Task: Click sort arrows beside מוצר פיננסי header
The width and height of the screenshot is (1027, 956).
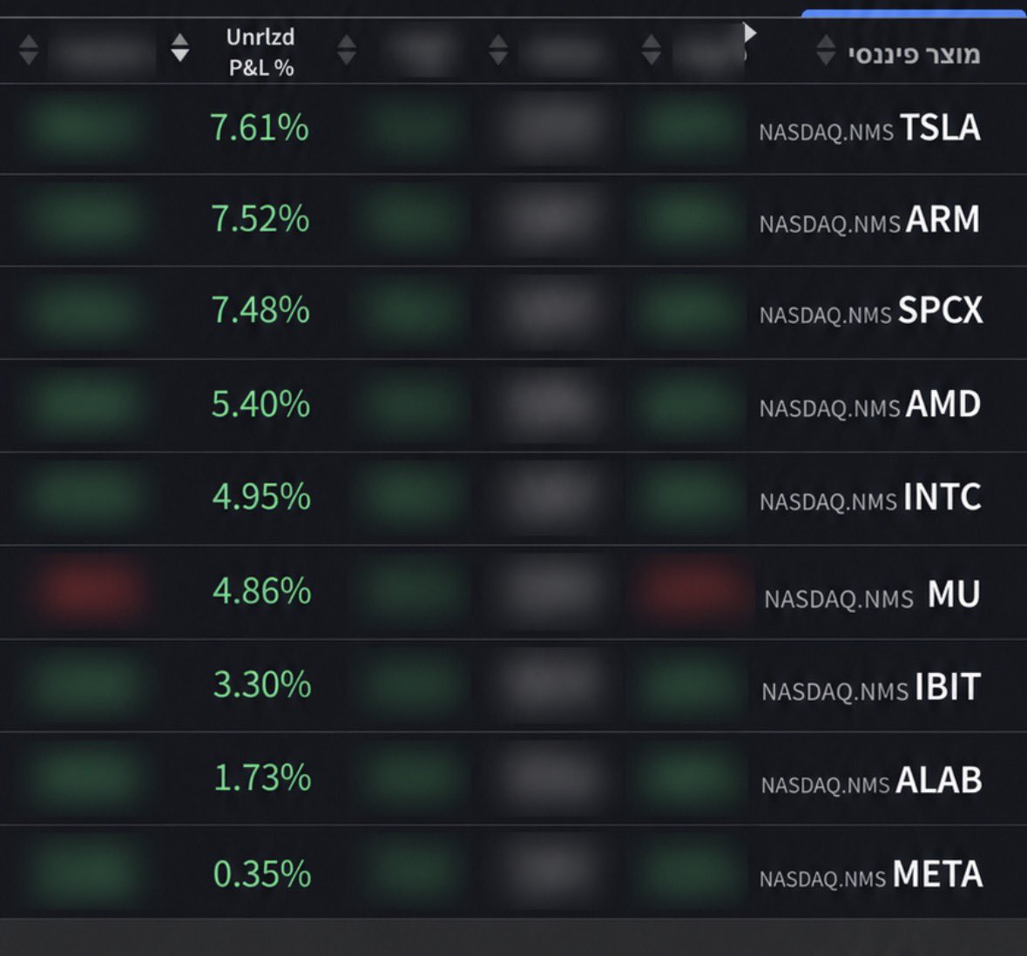Action: coord(826,50)
